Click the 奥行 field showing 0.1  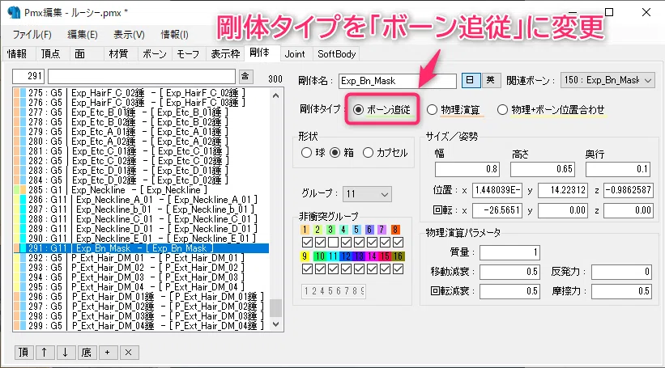pos(618,169)
